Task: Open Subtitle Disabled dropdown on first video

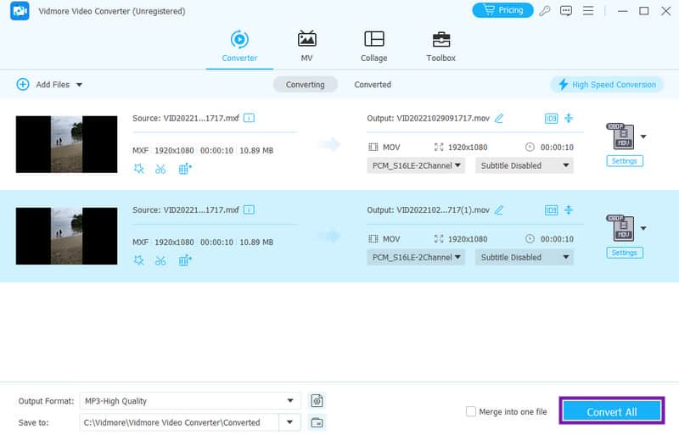Action: 524,165
